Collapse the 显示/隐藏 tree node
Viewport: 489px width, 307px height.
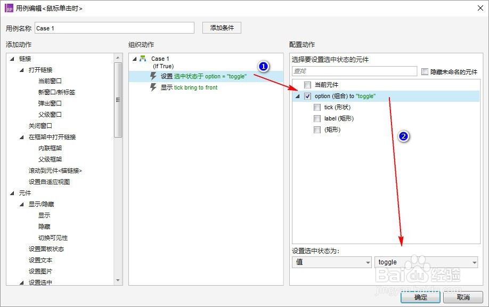(21, 204)
